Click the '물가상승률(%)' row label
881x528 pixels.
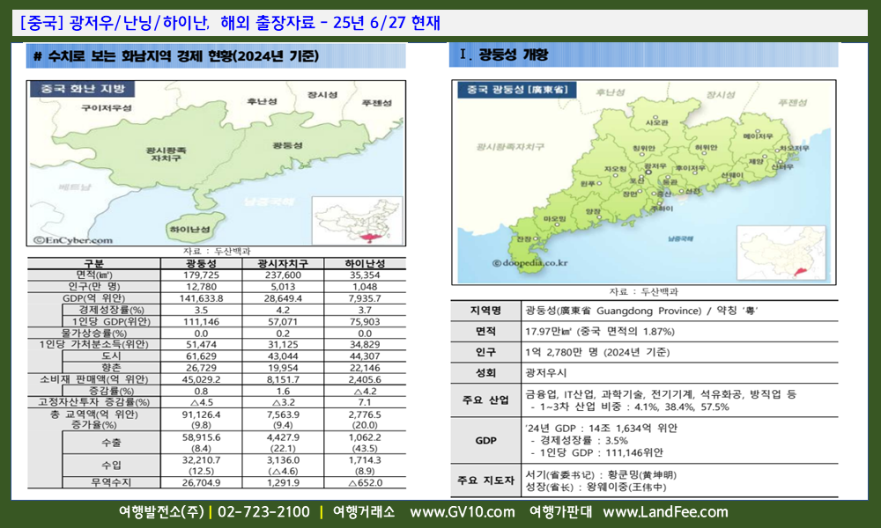[x=94, y=334]
